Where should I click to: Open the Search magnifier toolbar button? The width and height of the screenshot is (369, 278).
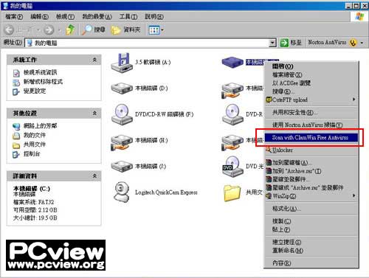coord(94,30)
